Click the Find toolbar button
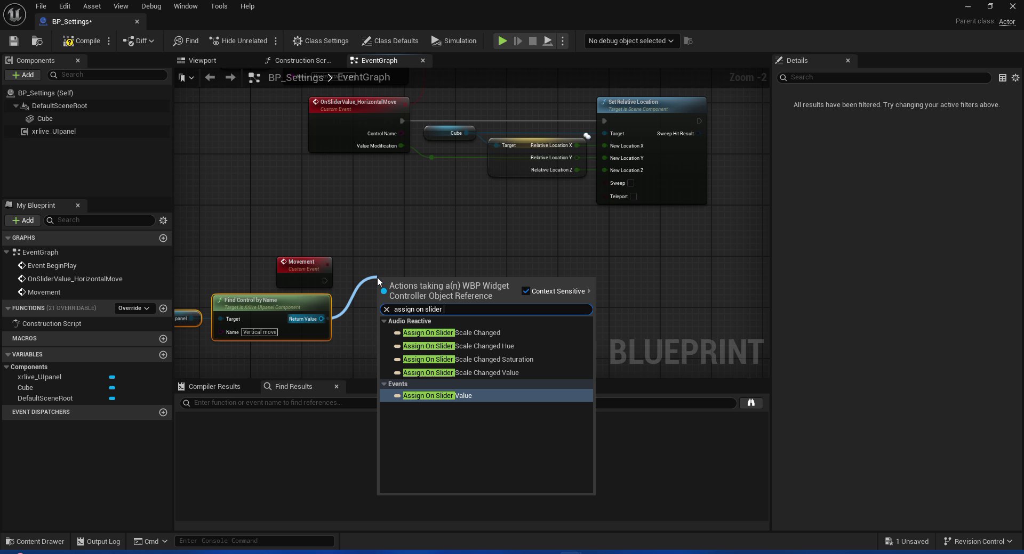The image size is (1024, 554). [x=186, y=41]
